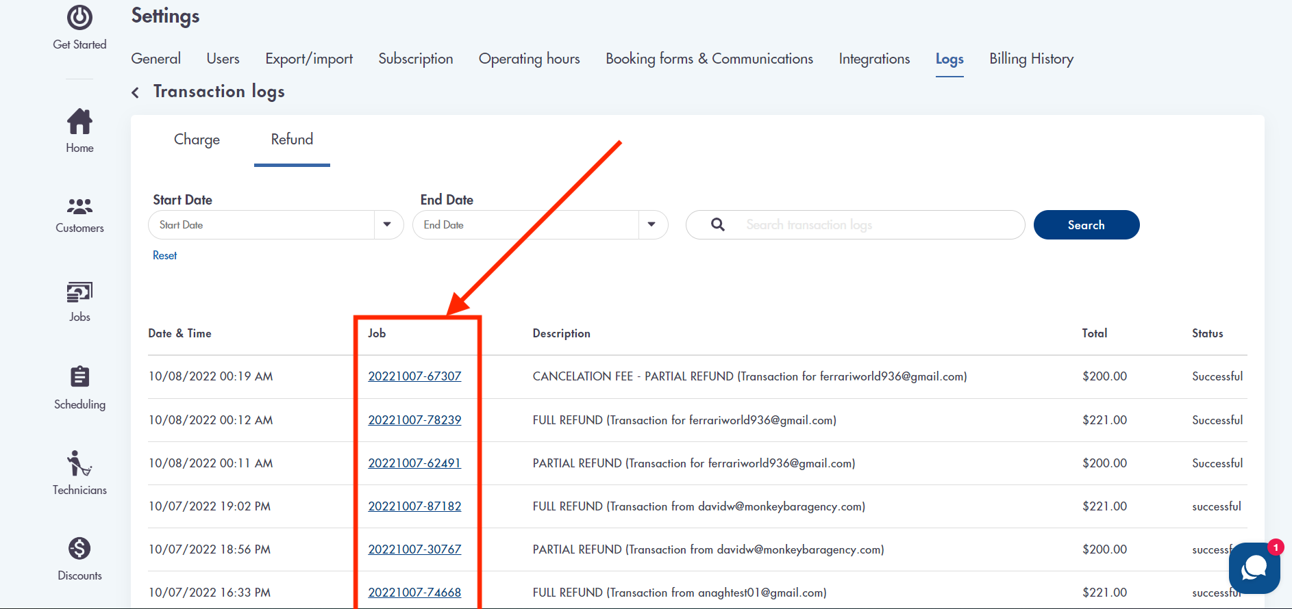Viewport: 1292px width, 609px height.
Task: Select the Integrations settings tab
Action: click(874, 60)
